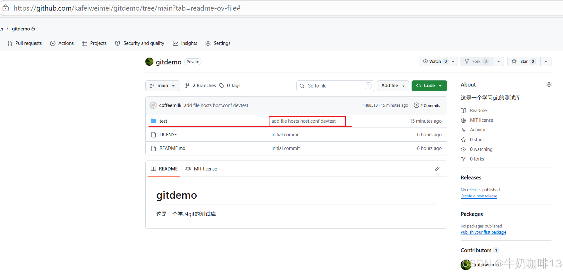Viewport: 563px width, 273px height.
Task: Open latest commit message in header row
Action: (216, 105)
